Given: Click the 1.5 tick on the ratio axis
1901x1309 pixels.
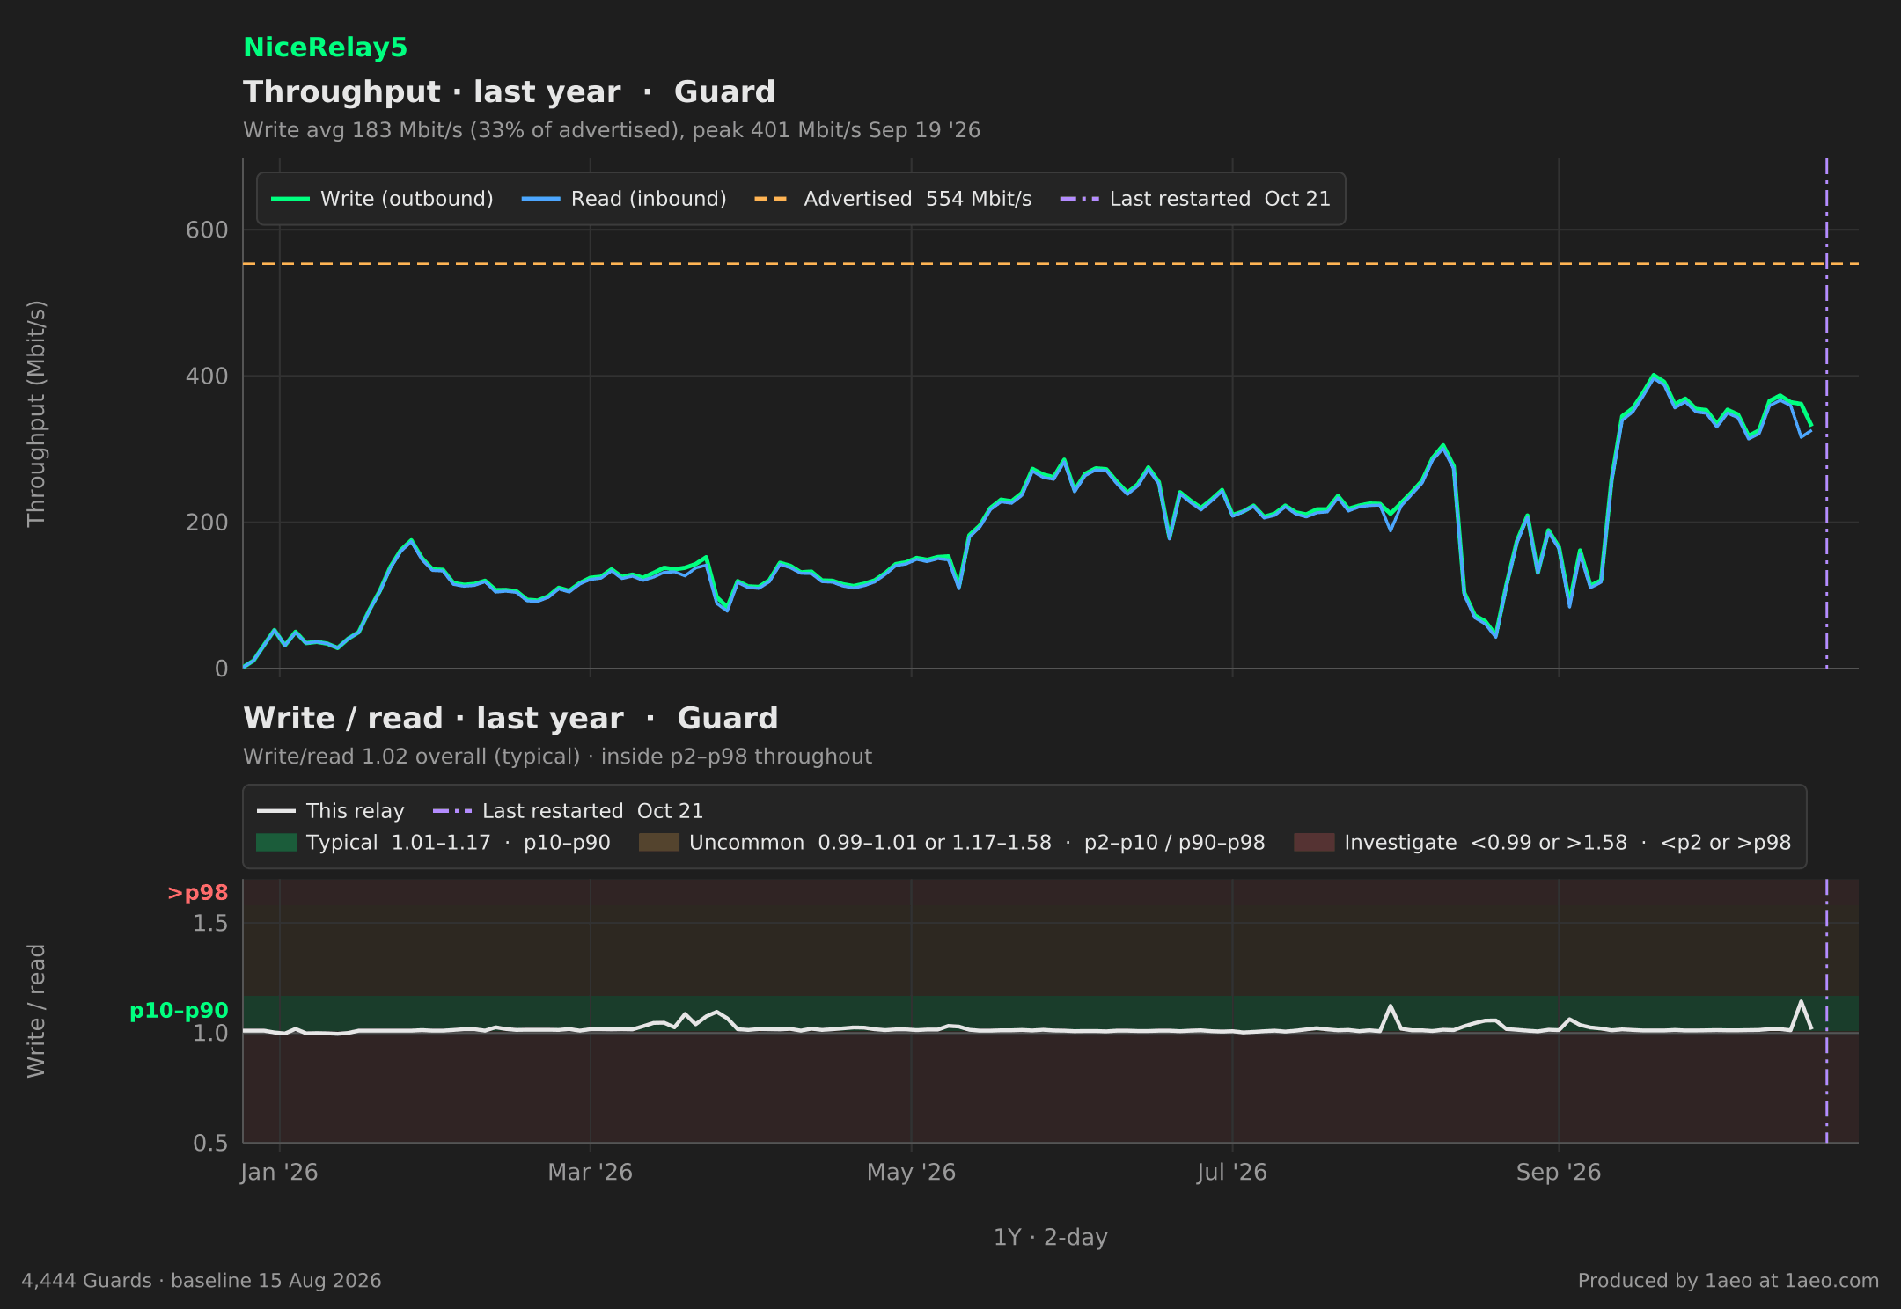Looking at the screenshot, I should [210, 924].
